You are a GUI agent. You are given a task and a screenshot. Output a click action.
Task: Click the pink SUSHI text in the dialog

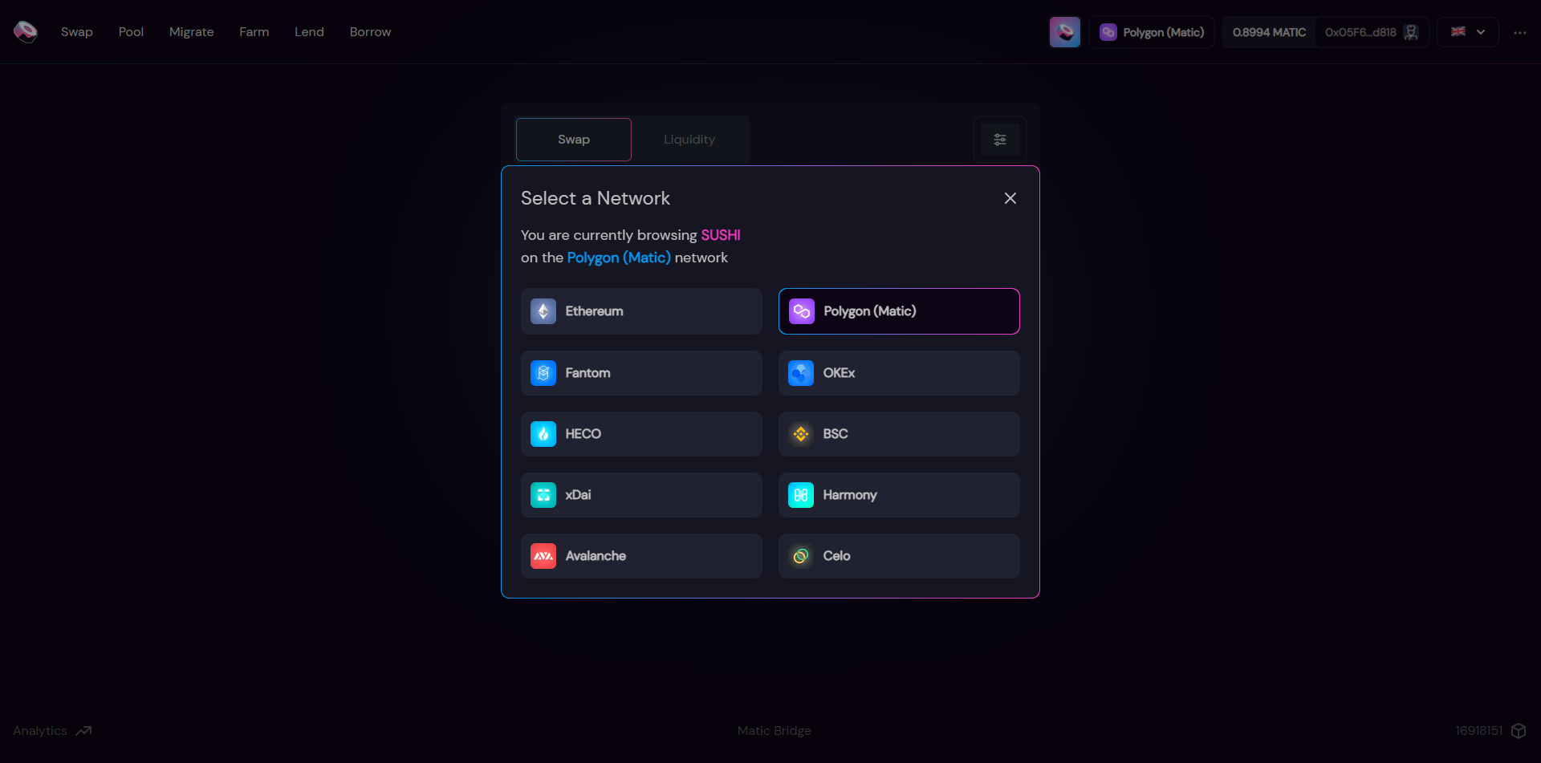click(x=721, y=235)
